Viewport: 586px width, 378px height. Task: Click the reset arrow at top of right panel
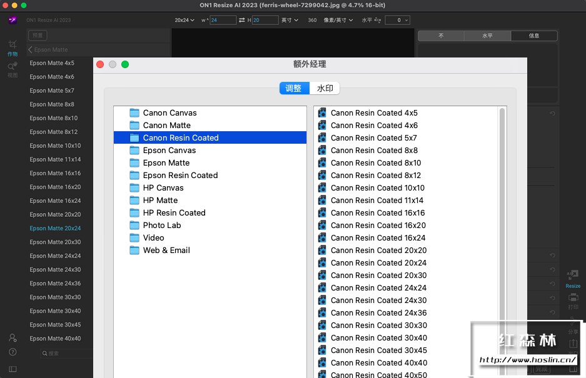click(552, 113)
